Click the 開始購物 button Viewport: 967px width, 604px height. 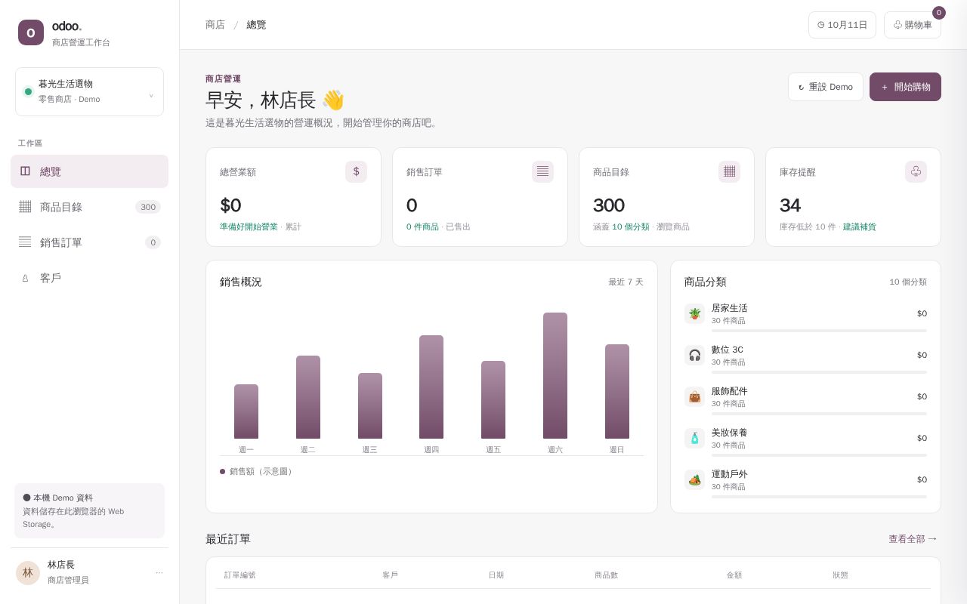click(905, 87)
